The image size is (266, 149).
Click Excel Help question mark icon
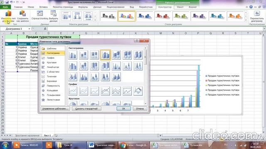251,7
